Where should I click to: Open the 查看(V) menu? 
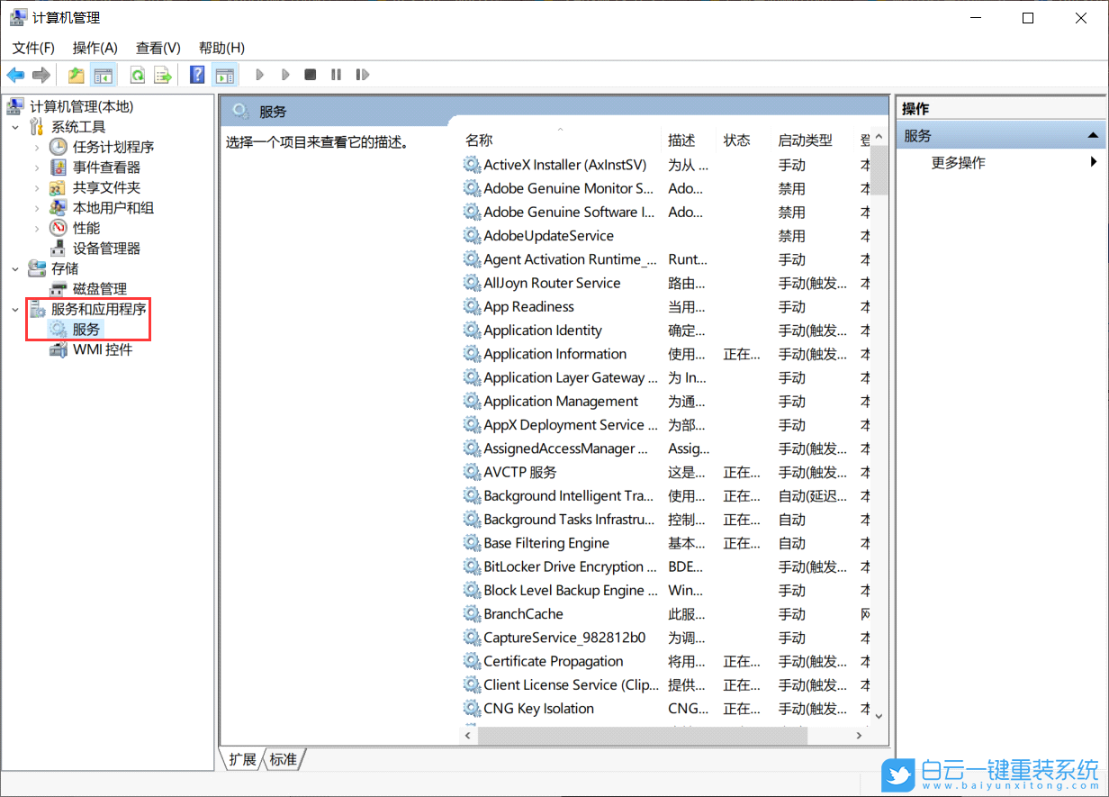tap(158, 47)
